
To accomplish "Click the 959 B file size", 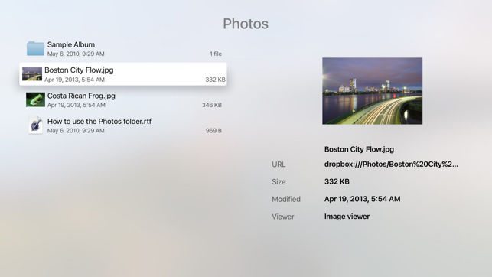I will (x=213, y=131).
